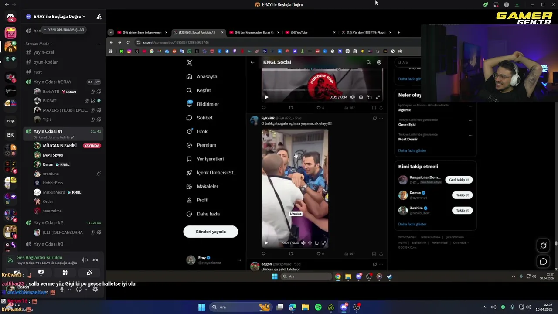
Task: Repost the FyKsRR post
Action: 291,253
